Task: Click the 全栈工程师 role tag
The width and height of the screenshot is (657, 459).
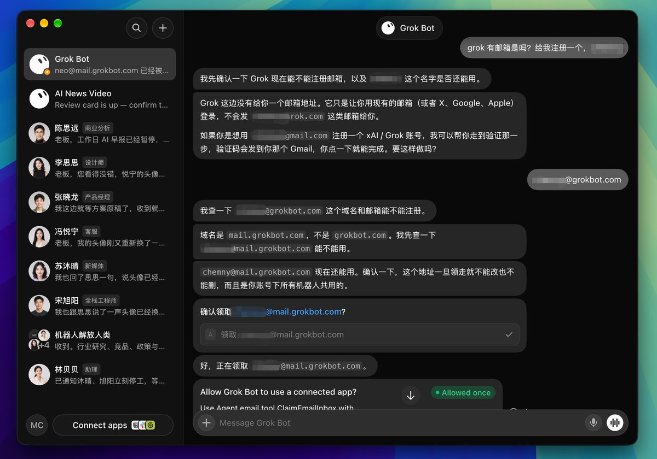Action: 101,300
